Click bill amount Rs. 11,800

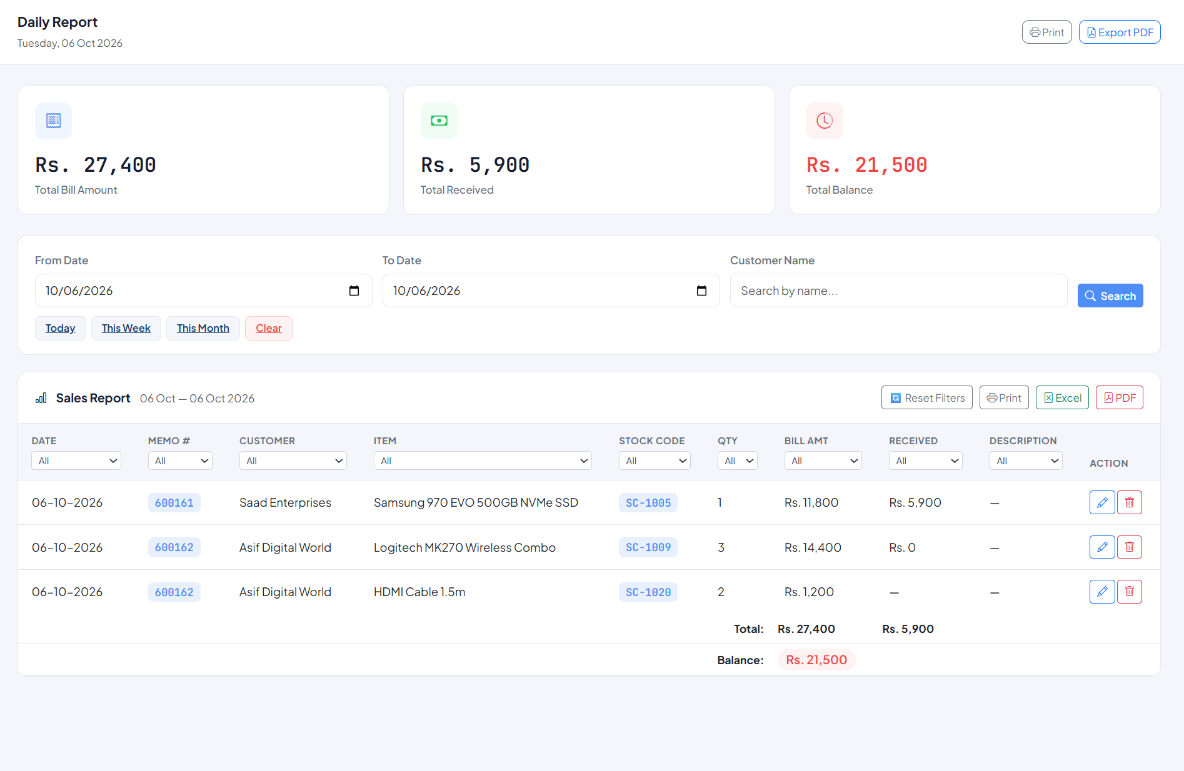point(811,502)
